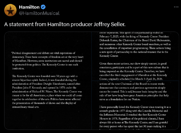Click paragraph starting 'Given these recent actions'

134,71
